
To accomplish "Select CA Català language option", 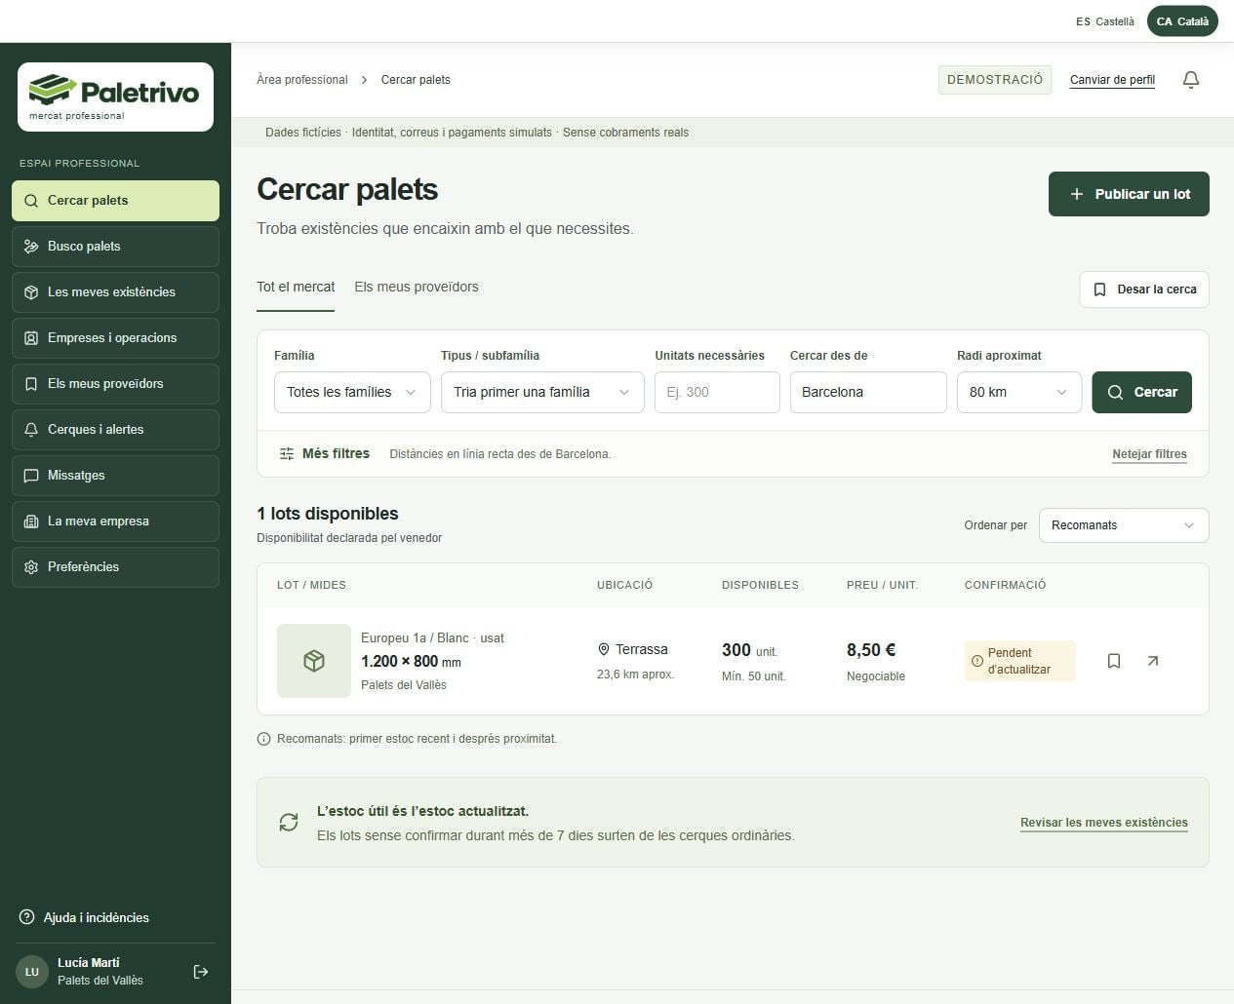I will point(1182,21).
